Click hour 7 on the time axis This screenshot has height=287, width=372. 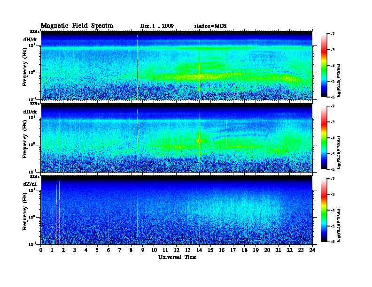(x=120, y=250)
